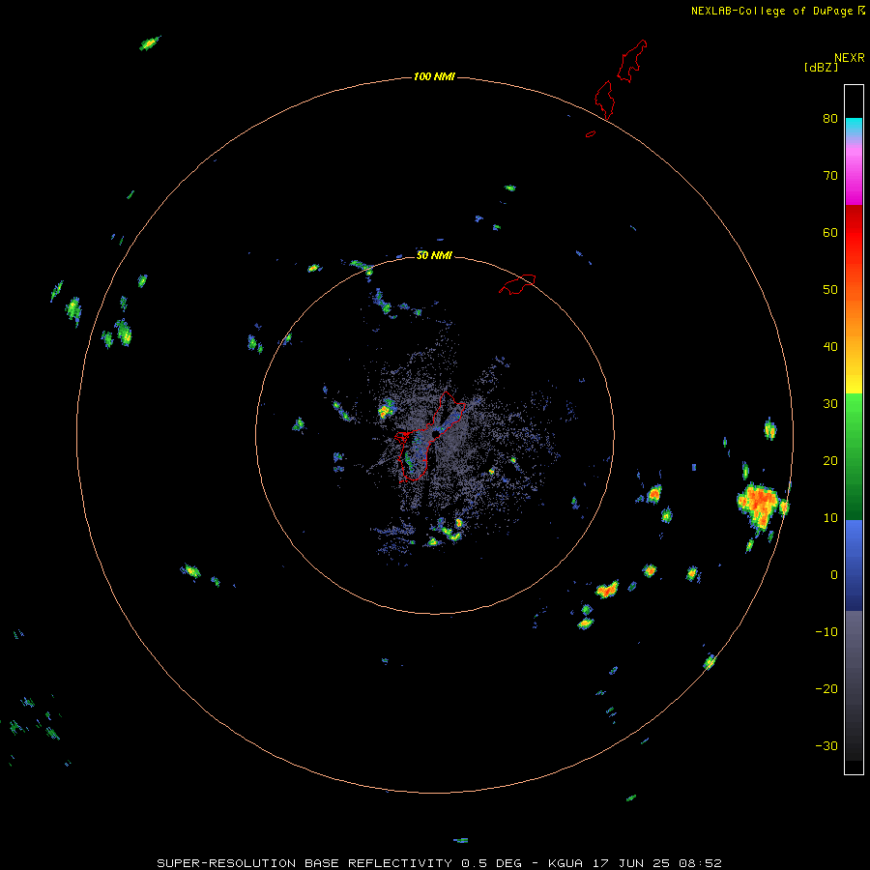Click the NEXR label at the top right

point(849,58)
